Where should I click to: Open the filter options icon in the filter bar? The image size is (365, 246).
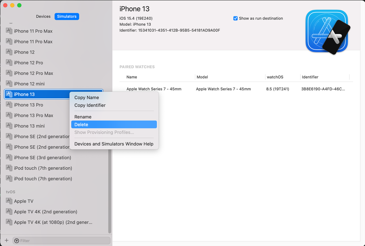[17, 241]
